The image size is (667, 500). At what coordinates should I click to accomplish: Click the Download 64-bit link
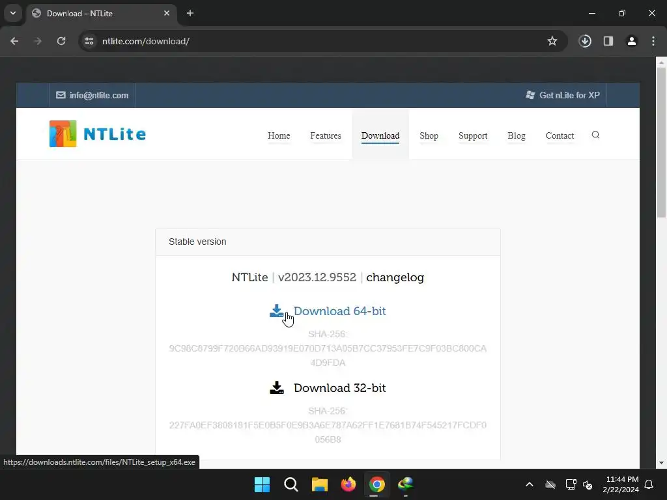click(x=339, y=311)
